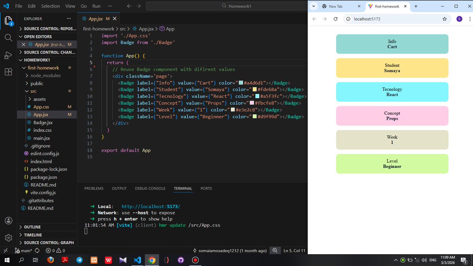The height and width of the screenshot is (266, 473).
Task: Open errors and warnings count in status bar
Action: 55,251
